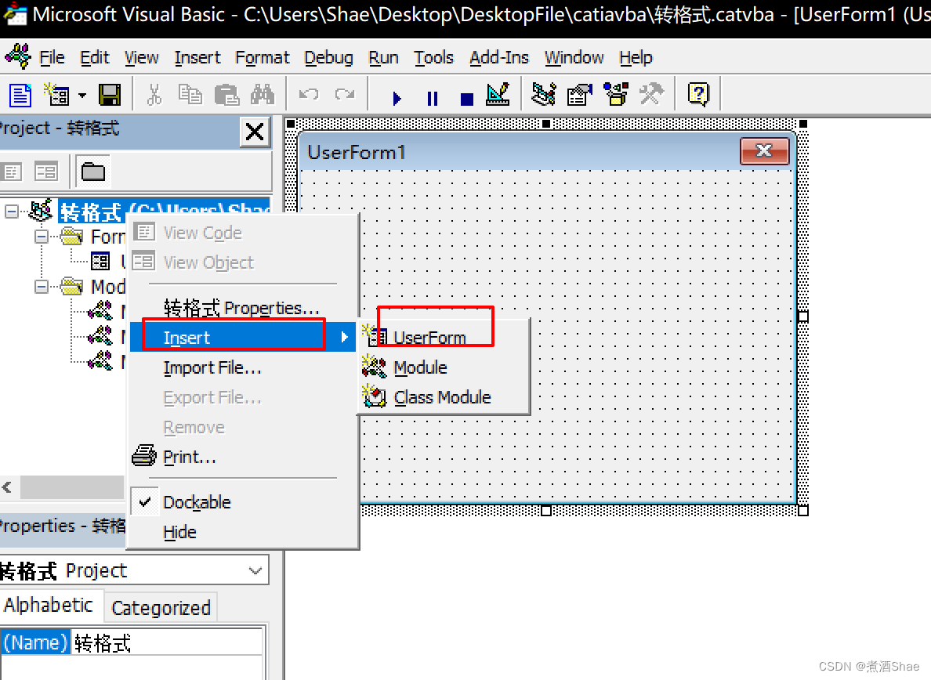Screen dimensions: 931x680
Task: Choose Insert in the context menu
Action: coord(243,337)
